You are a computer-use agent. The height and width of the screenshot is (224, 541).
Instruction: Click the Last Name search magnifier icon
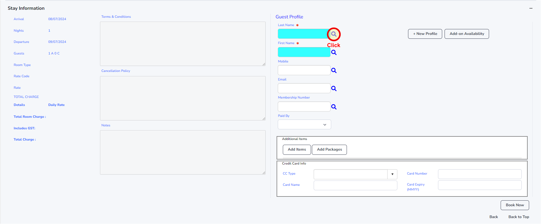(334, 34)
